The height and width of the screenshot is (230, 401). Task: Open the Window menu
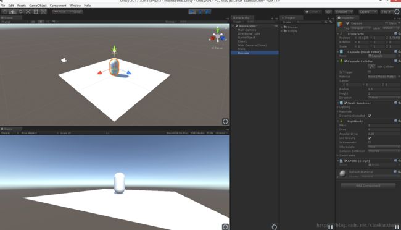[75, 6]
